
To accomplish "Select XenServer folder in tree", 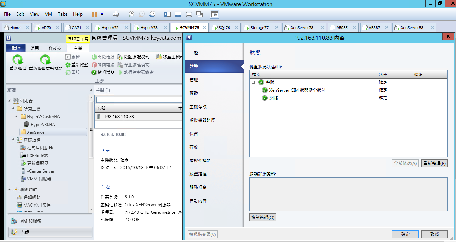I will click(53, 132).
